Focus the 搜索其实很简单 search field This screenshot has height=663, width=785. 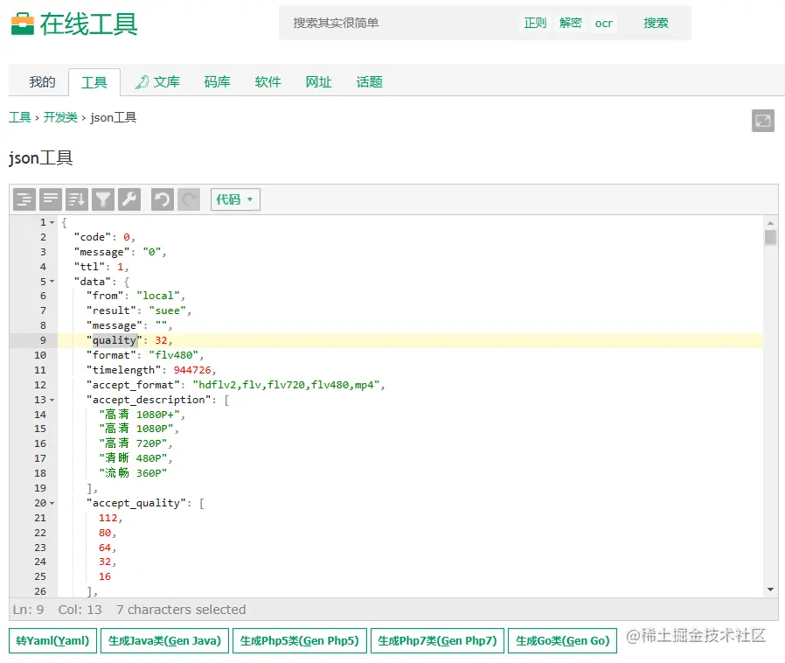pyautogui.click(x=400, y=23)
